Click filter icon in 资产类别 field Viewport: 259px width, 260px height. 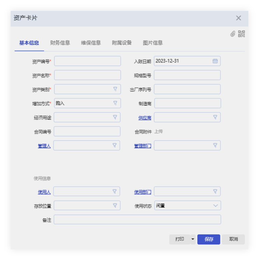(x=115, y=89)
